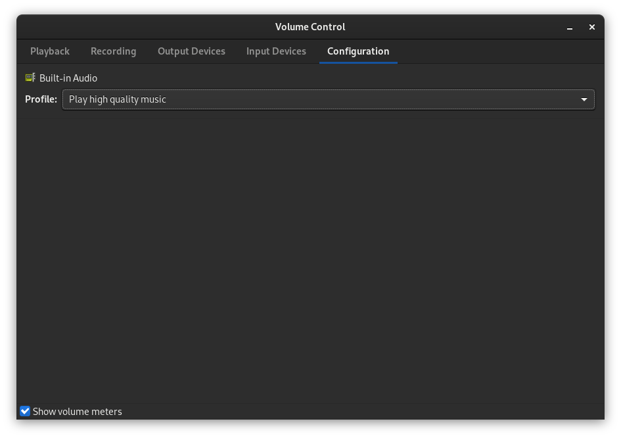Click the bottom bar right of Show volume meters
The width and height of the screenshot is (621, 438).
361,411
